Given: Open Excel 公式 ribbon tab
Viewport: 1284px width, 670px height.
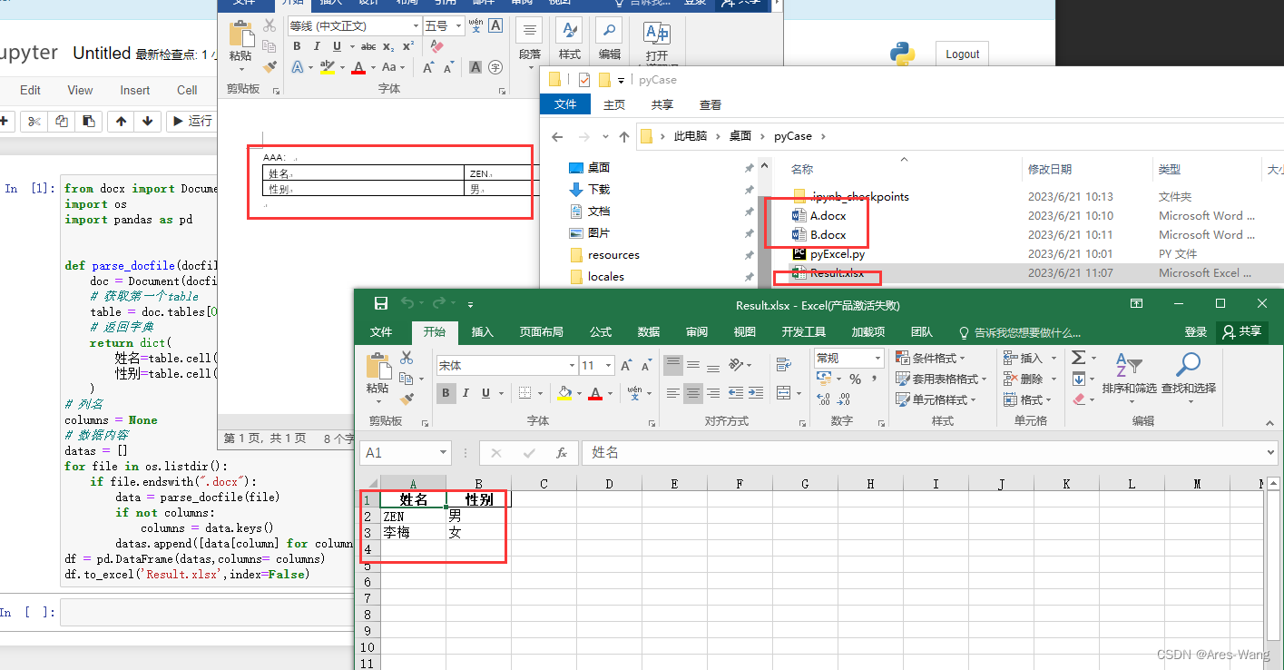Looking at the screenshot, I should pos(601,332).
